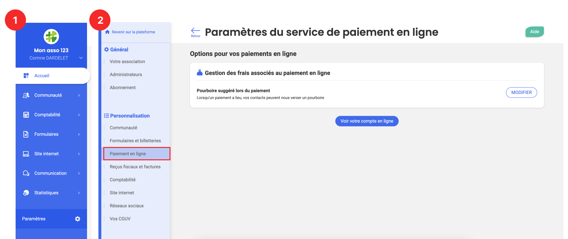
Task: Open Reçus fiscaux et factures settings
Action: [135, 167]
